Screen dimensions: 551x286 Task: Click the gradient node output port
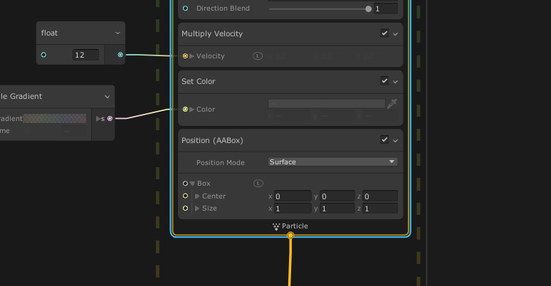110,118
